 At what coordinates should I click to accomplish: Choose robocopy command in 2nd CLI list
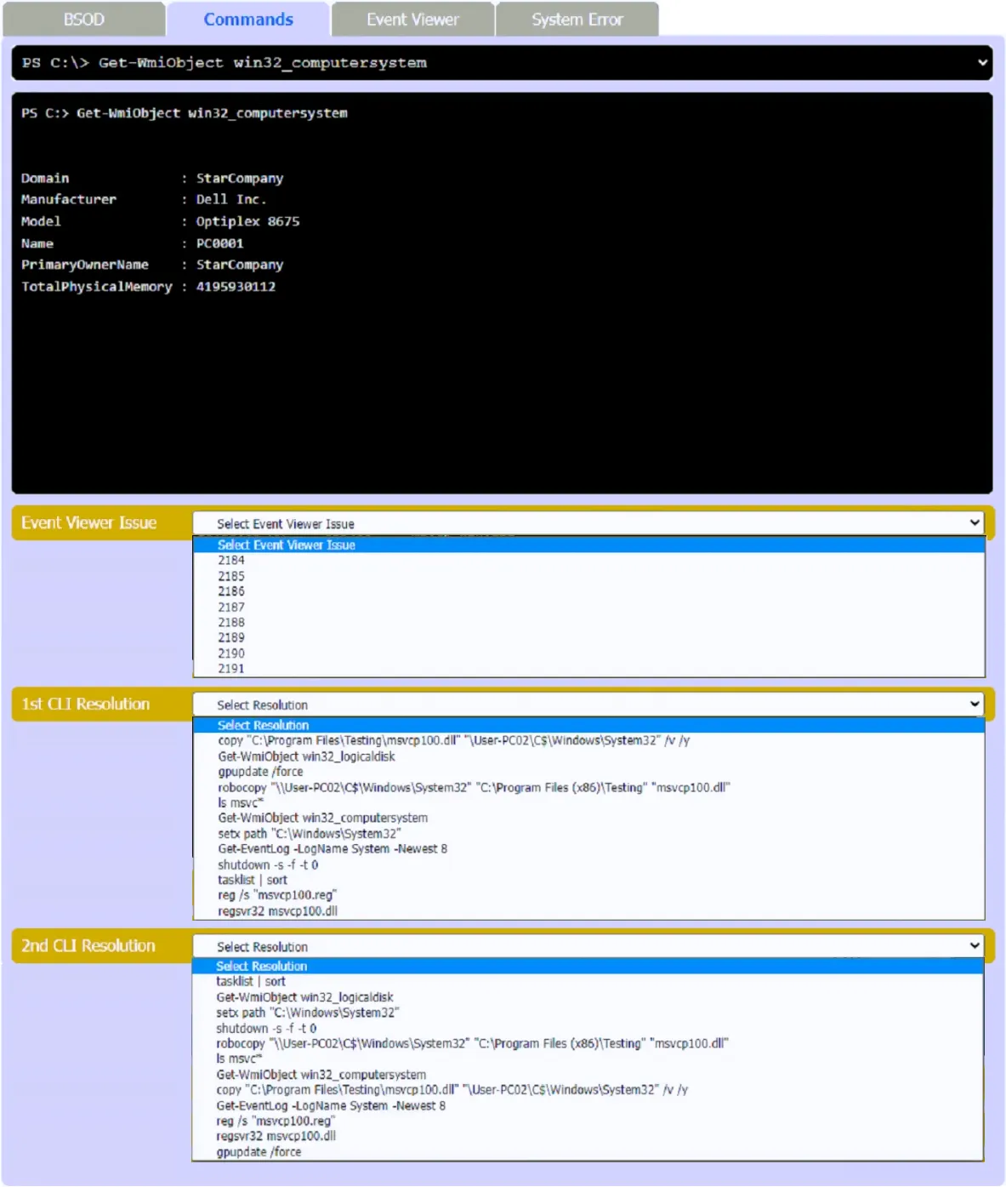click(588, 1044)
